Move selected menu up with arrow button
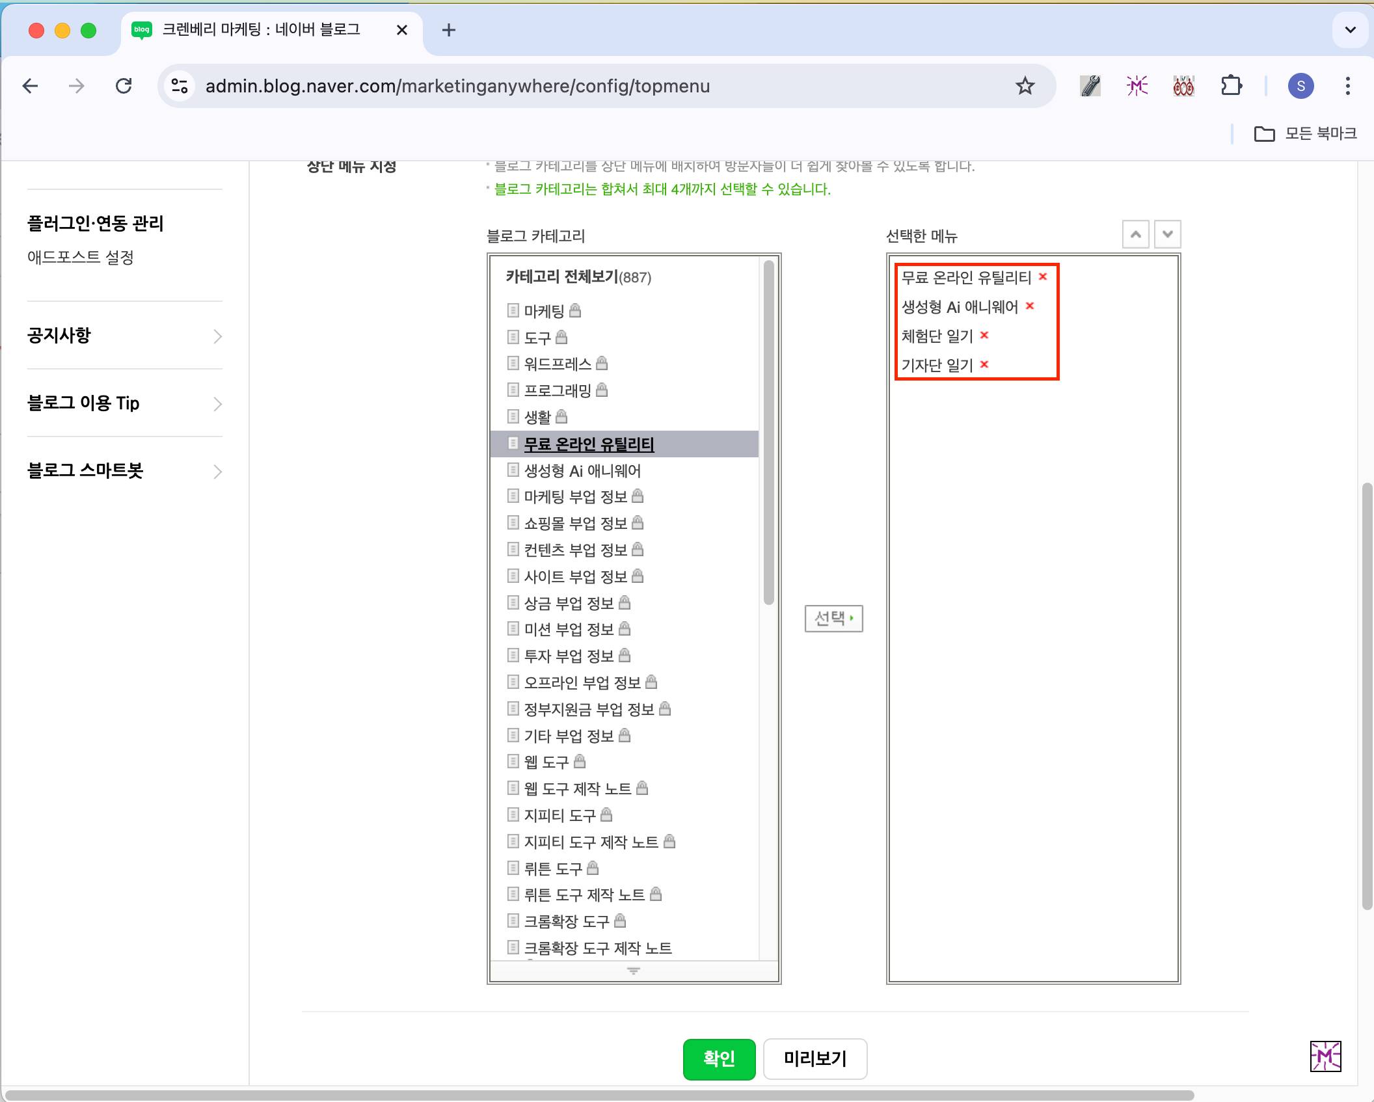 point(1135,234)
